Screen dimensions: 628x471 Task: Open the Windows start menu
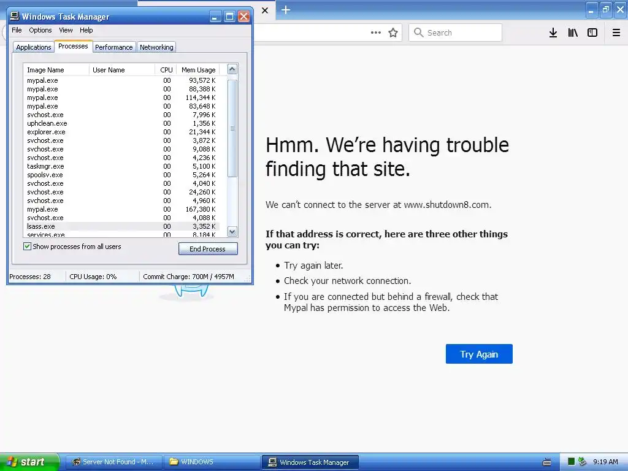tap(29, 462)
